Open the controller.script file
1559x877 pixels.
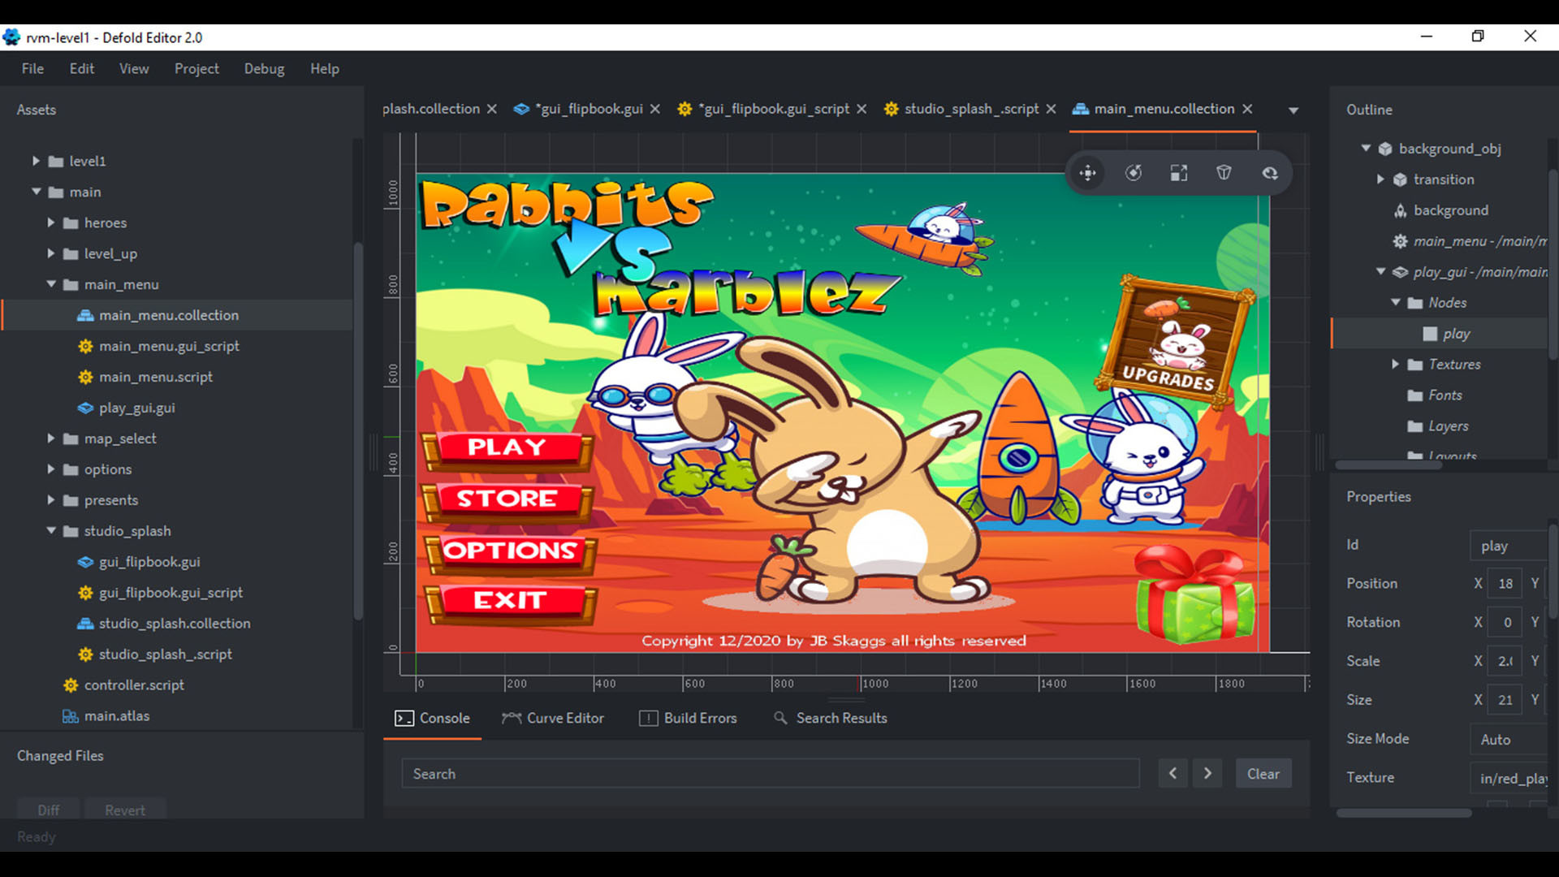(x=134, y=685)
